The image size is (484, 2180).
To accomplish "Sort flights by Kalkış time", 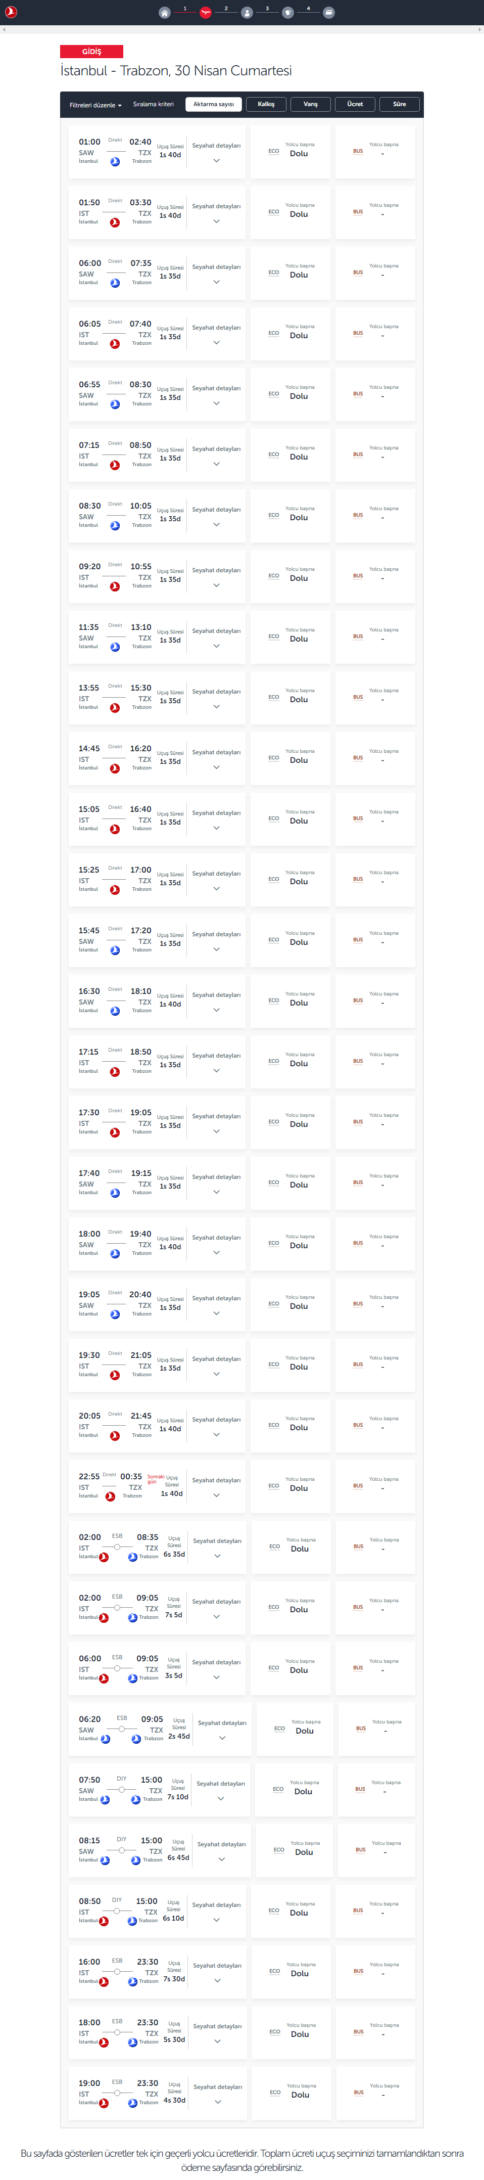I will pos(266,104).
